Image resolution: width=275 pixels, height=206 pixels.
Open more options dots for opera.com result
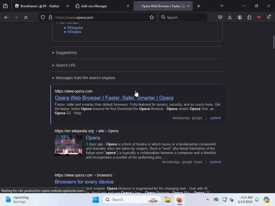[206, 118]
